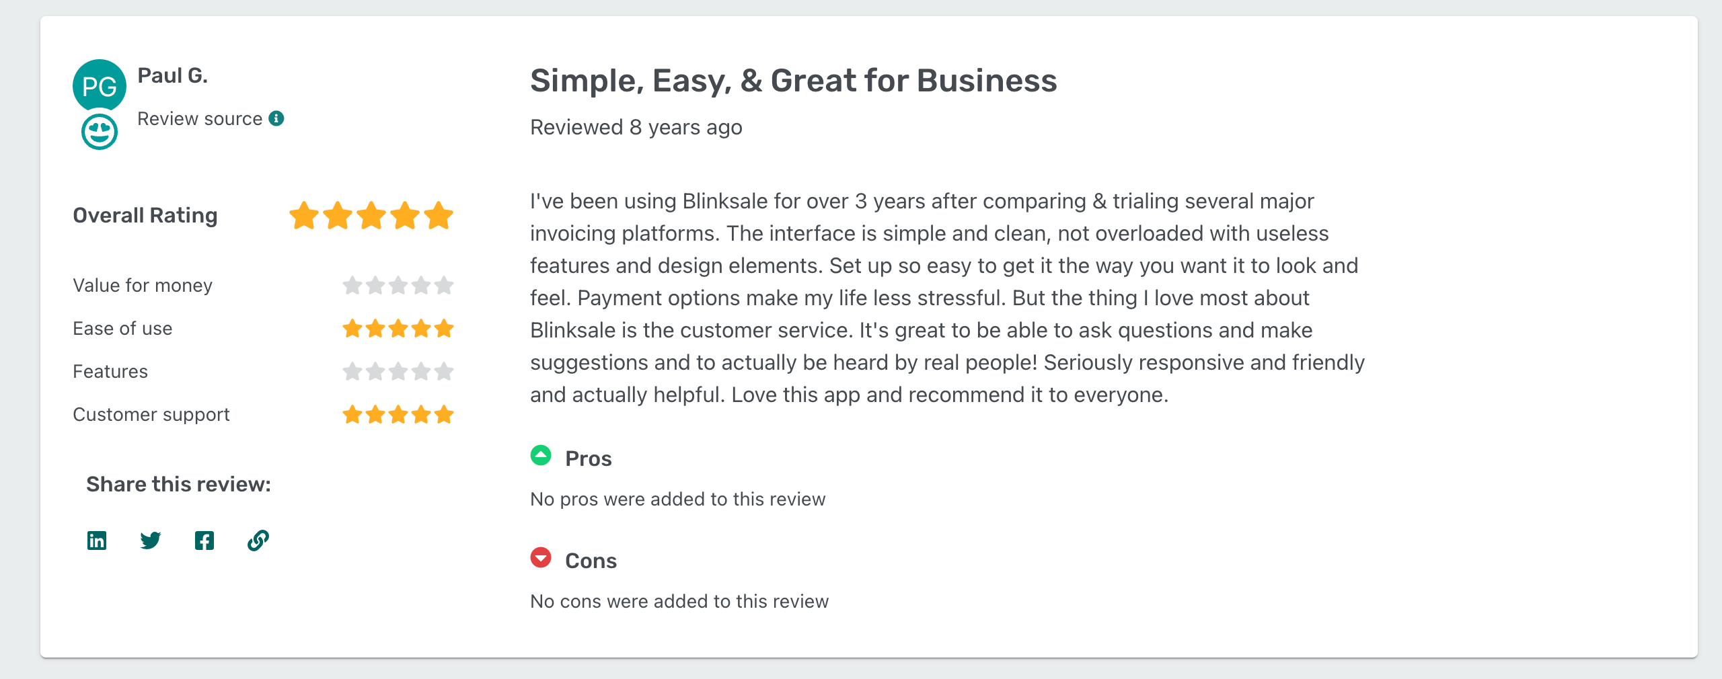1722x679 pixels.
Task: Click the fifth star of Ease of use
Action: pyautogui.click(x=444, y=328)
